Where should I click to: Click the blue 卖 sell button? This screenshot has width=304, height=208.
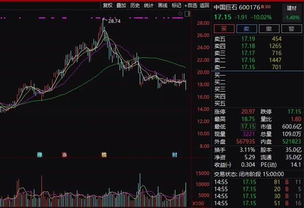click(247, 29)
